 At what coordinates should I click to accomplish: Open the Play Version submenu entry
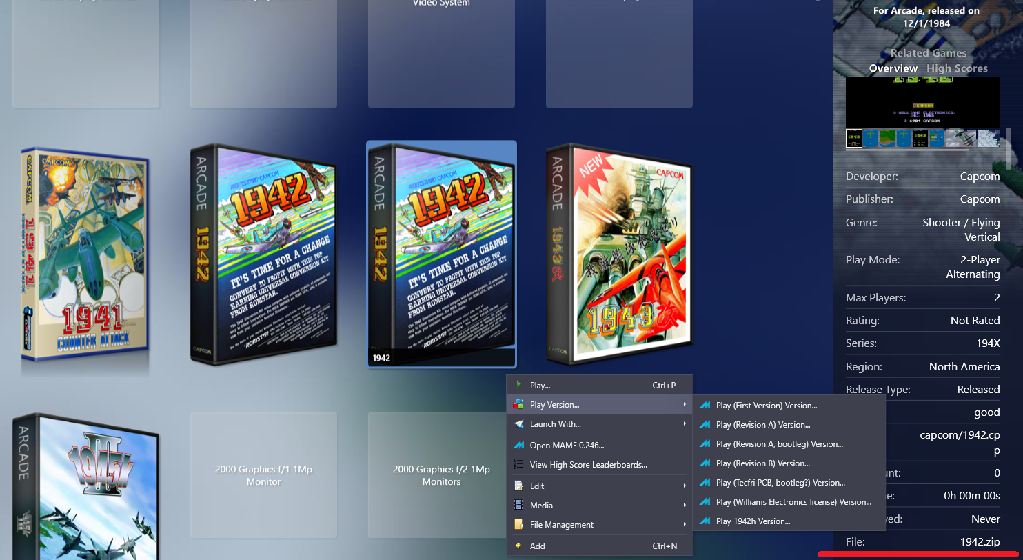pyautogui.click(x=600, y=405)
